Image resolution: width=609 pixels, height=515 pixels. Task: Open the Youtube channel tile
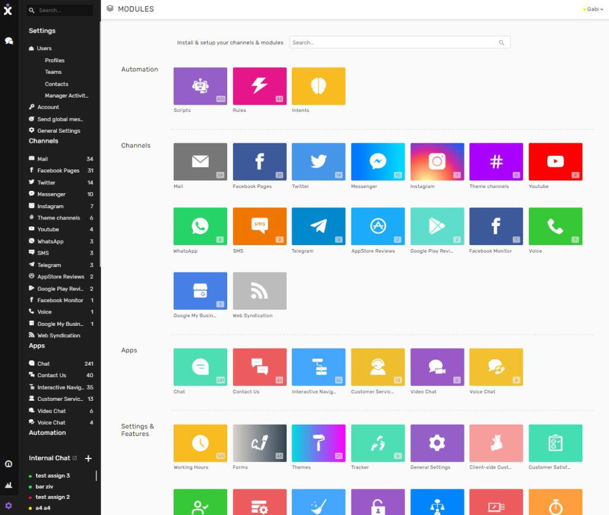[x=555, y=162]
